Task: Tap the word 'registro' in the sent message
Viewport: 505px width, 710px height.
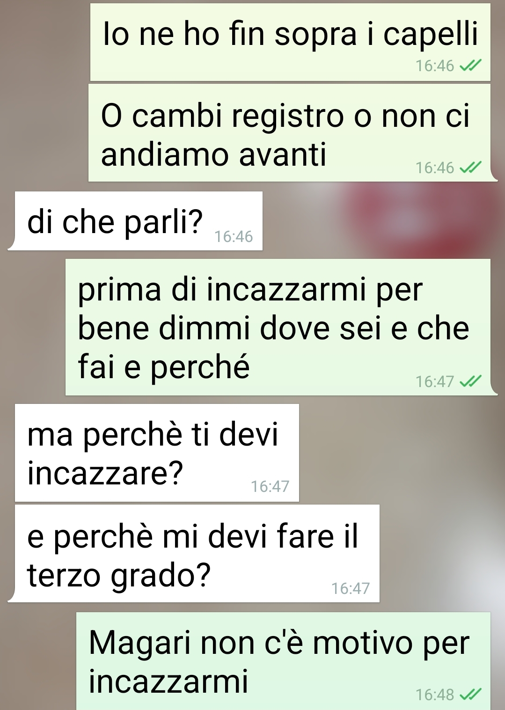Action: pos(288,117)
